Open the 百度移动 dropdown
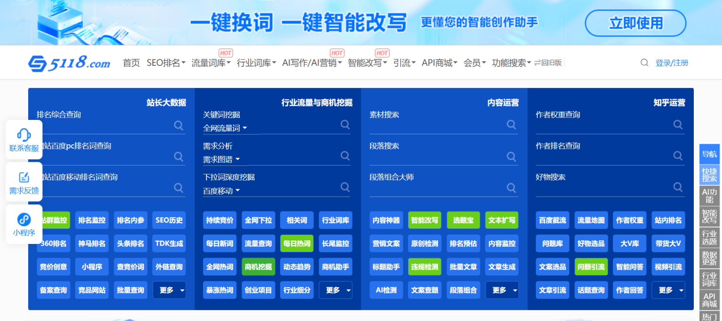 pyautogui.click(x=221, y=190)
